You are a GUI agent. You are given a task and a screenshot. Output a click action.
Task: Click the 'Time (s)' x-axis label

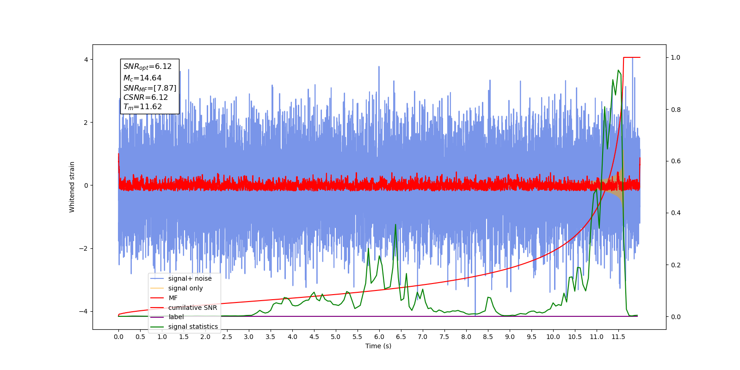coord(378,346)
